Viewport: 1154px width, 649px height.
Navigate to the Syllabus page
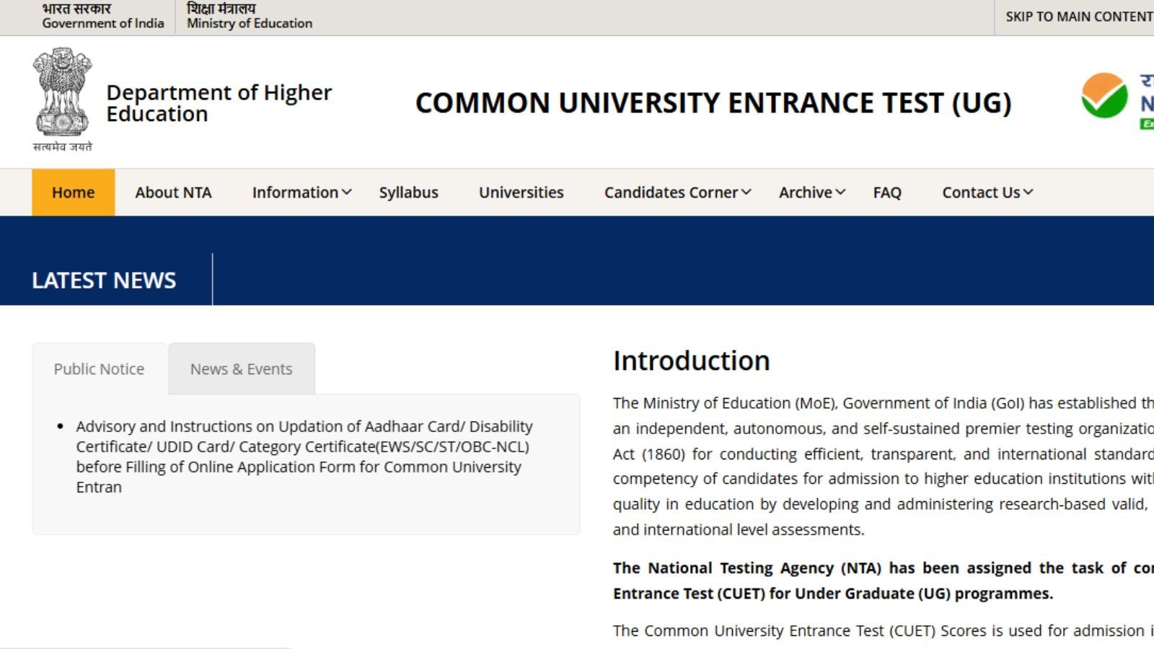pyautogui.click(x=408, y=193)
